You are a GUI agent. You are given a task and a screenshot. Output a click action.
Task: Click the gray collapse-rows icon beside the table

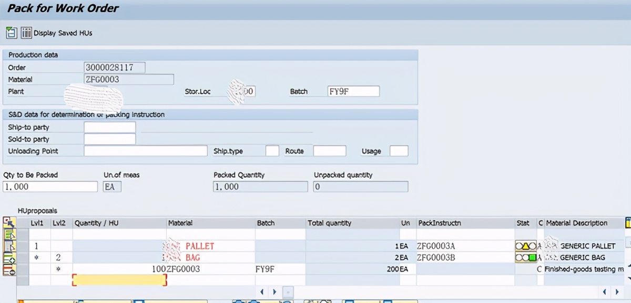[x=9, y=246]
